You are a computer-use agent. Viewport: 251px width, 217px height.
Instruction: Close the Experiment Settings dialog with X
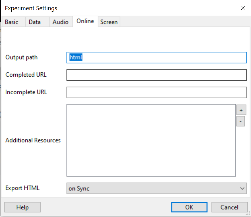[243, 8]
